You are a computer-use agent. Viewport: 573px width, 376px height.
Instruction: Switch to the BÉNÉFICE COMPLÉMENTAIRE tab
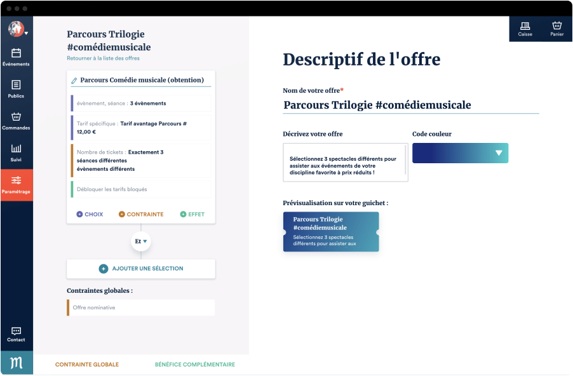(x=194, y=365)
